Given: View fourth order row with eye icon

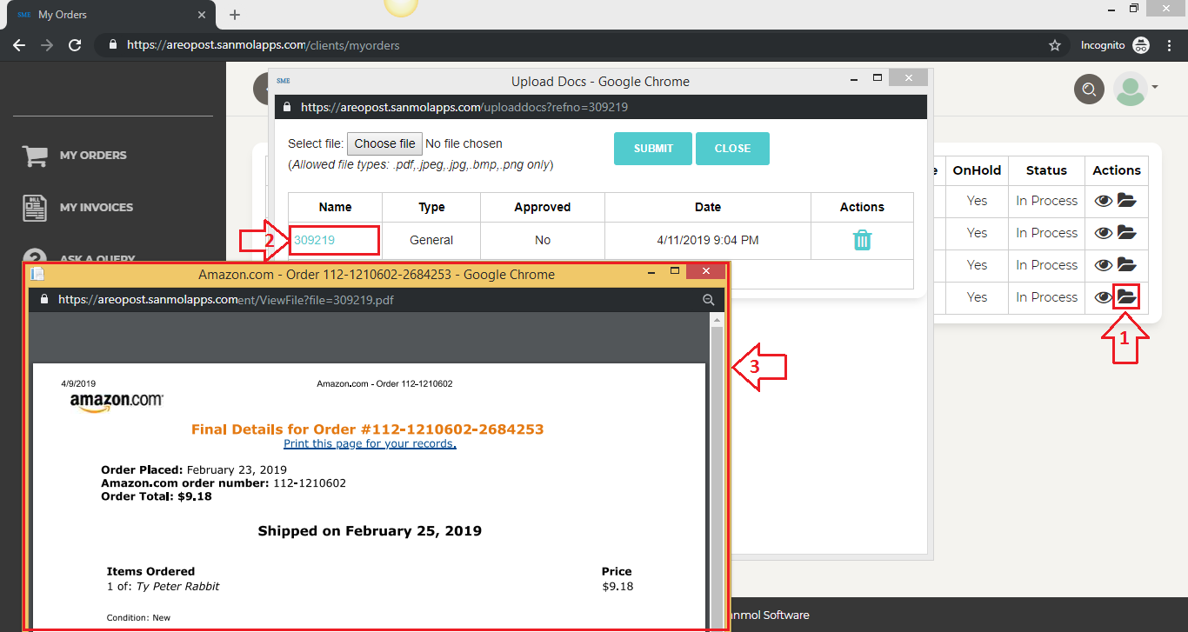Looking at the screenshot, I should pyautogui.click(x=1104, y=297).
